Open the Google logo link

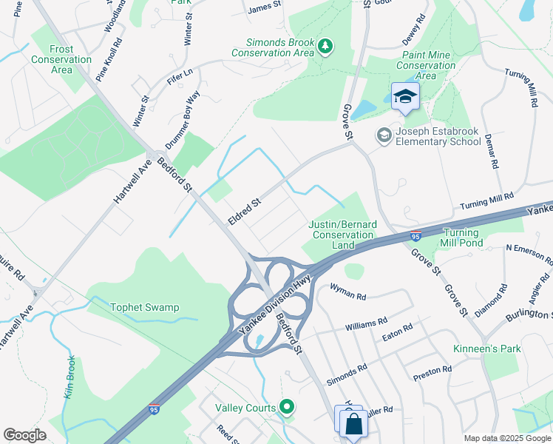tap(24, 435)
